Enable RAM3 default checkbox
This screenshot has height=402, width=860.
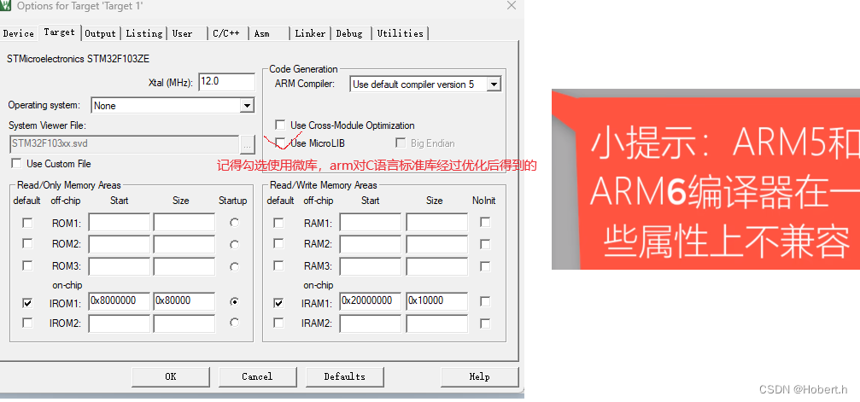278,265
